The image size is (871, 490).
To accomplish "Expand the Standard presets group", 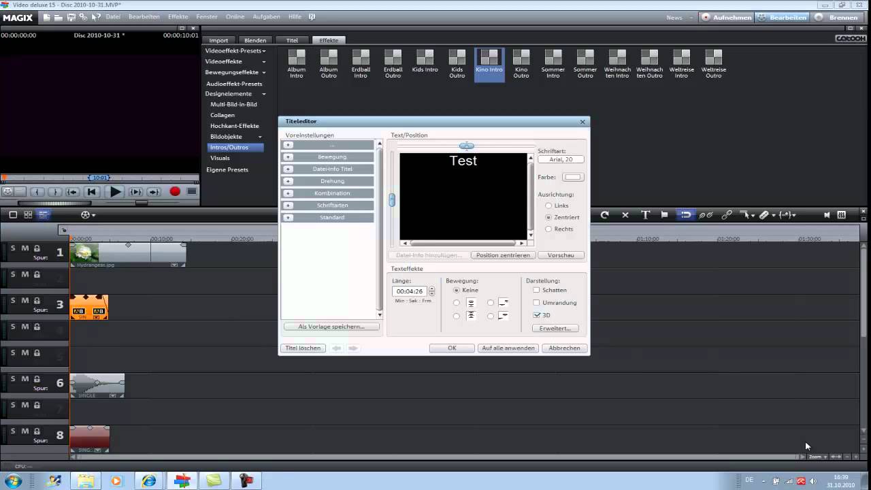I will 289,218.
